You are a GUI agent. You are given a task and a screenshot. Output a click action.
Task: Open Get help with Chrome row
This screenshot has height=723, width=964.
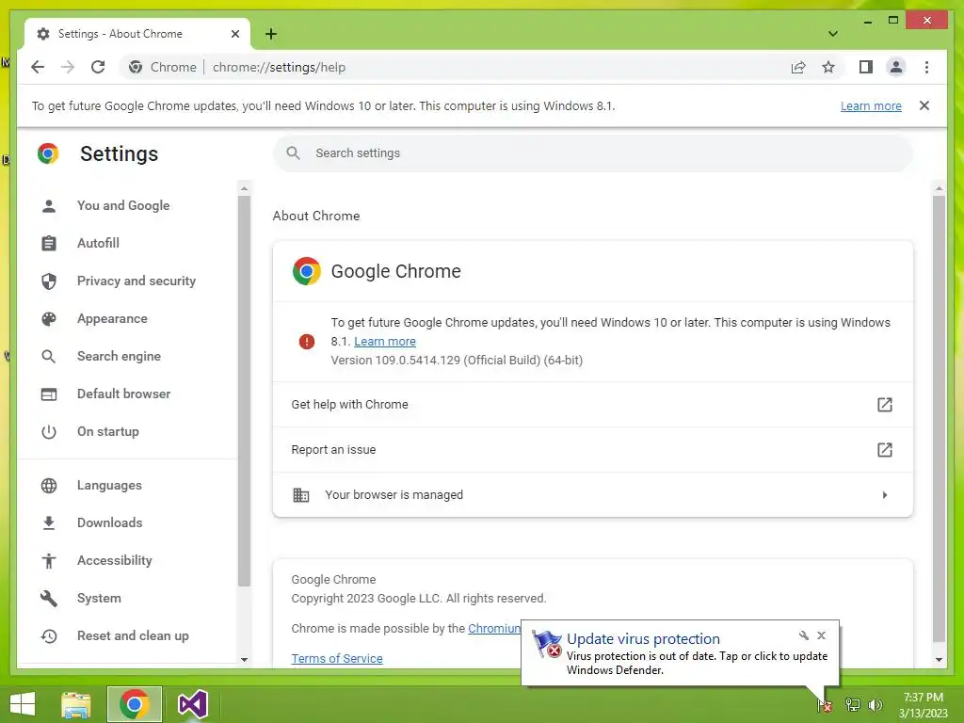click(x=593, y=405)
